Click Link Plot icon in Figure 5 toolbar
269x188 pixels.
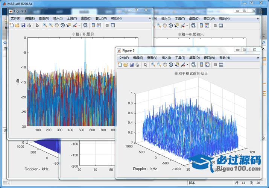193,65
